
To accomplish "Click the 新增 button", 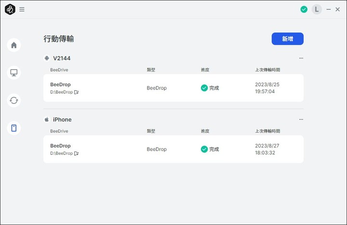I will click(x=287, y=39).
